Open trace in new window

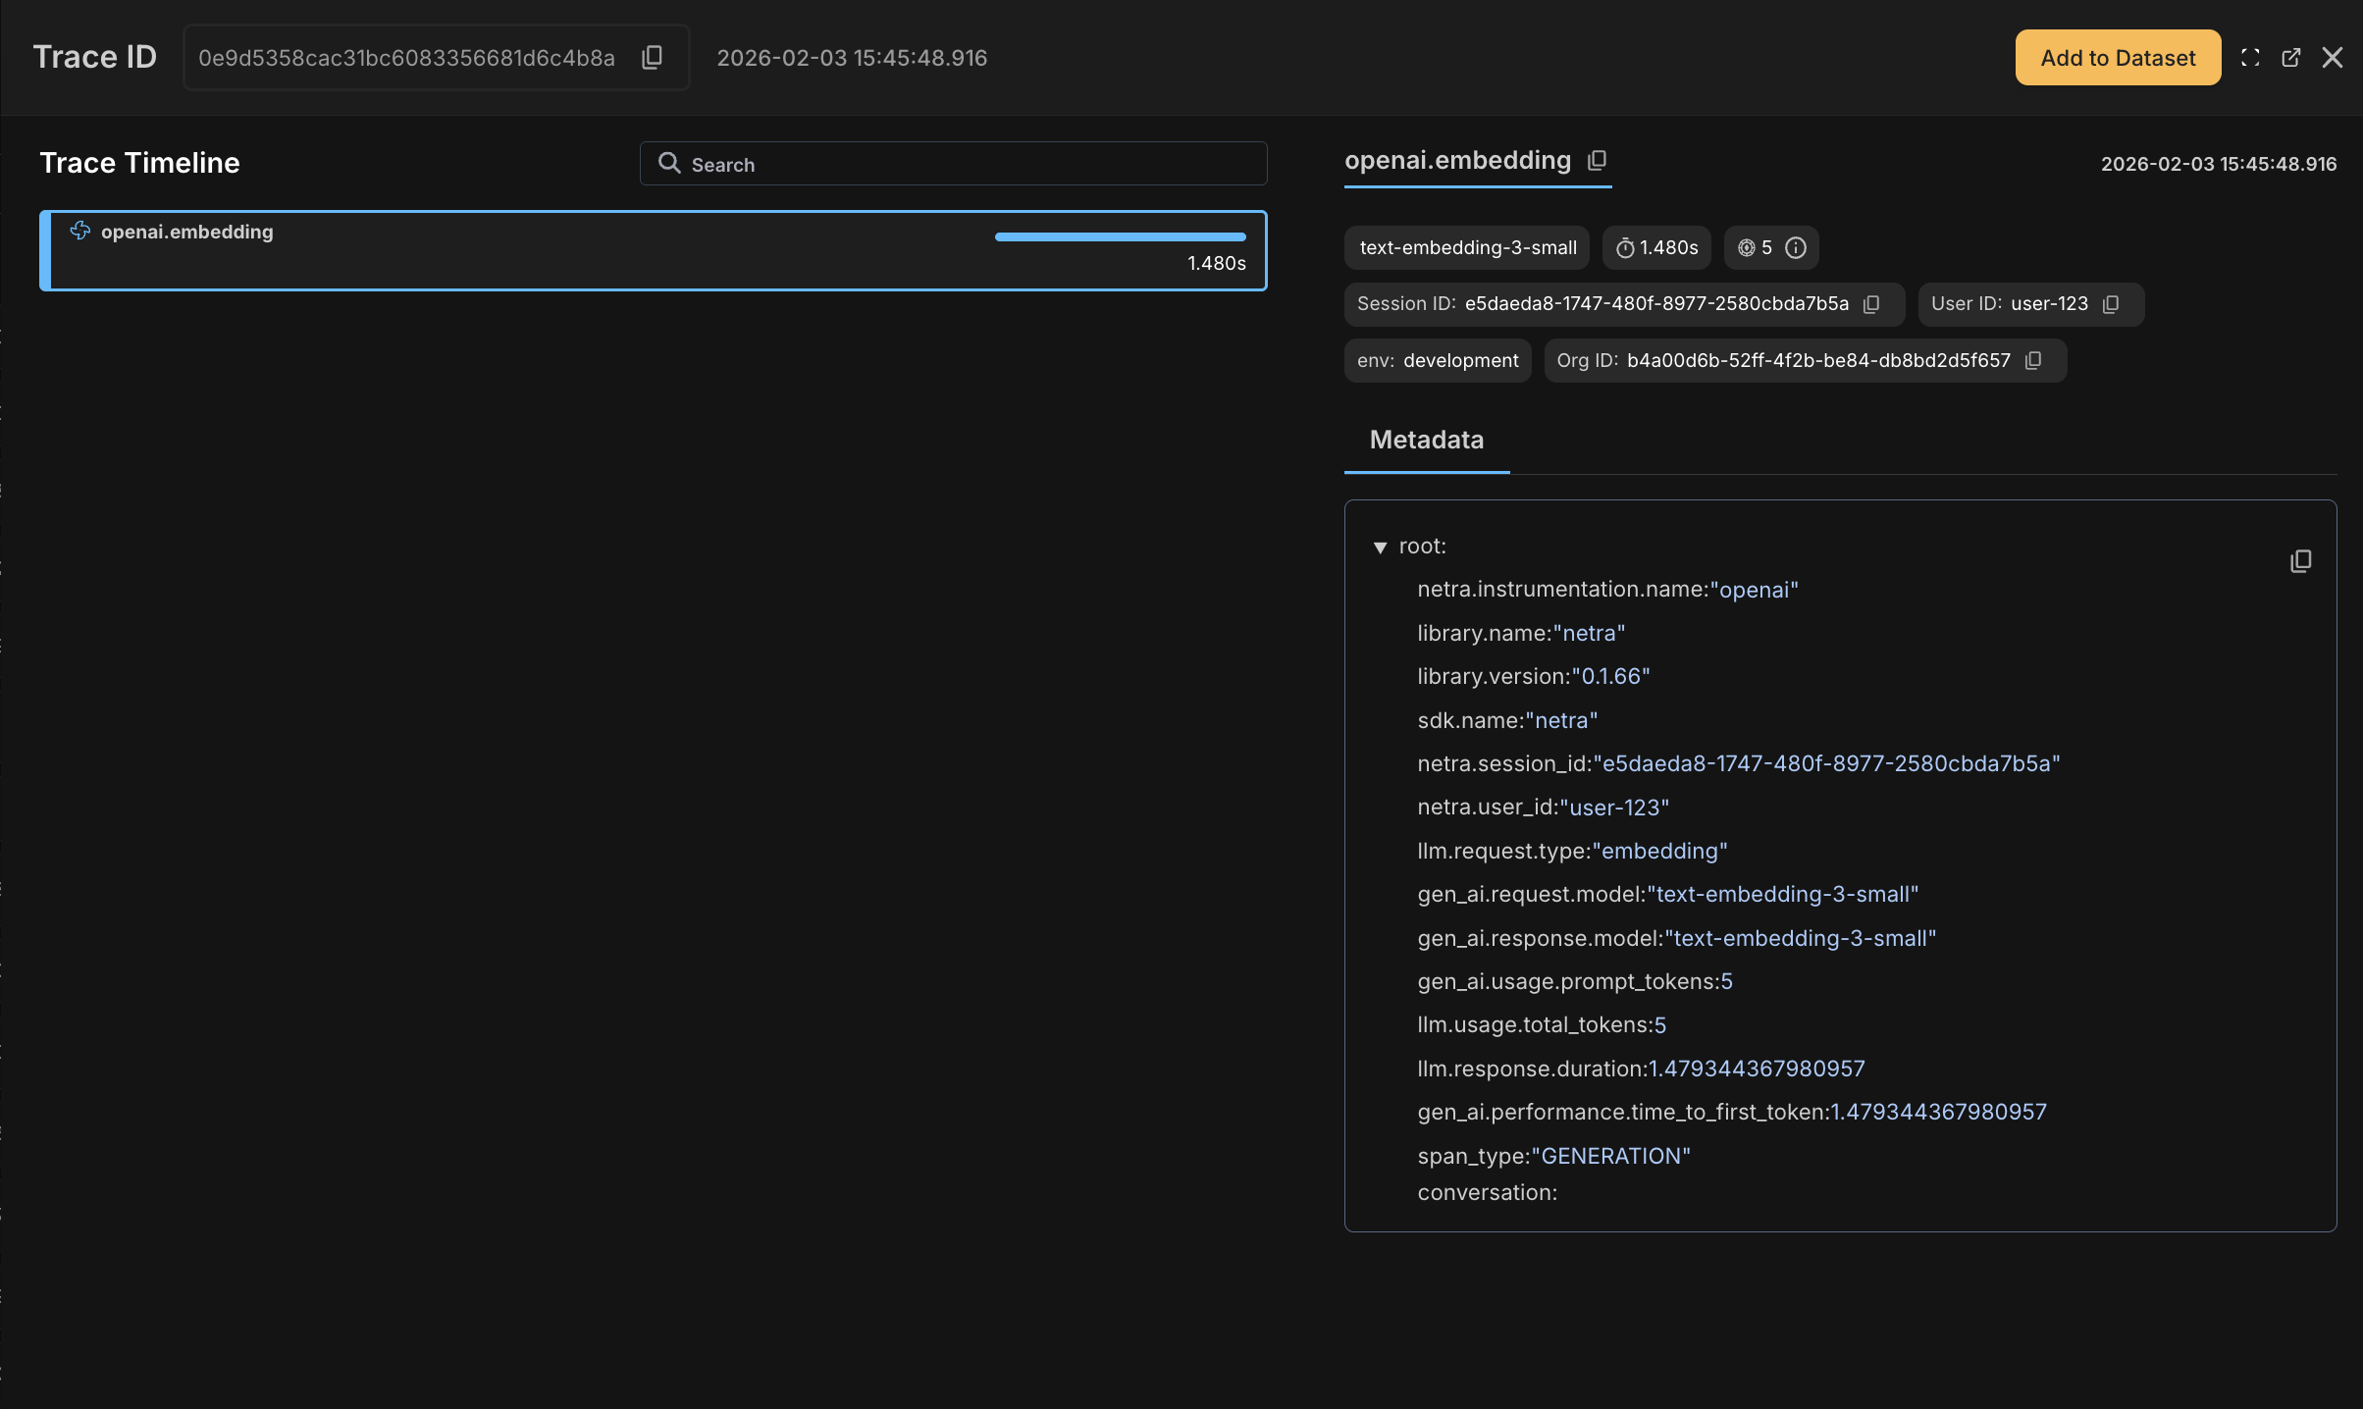[x=2290, y=57]
